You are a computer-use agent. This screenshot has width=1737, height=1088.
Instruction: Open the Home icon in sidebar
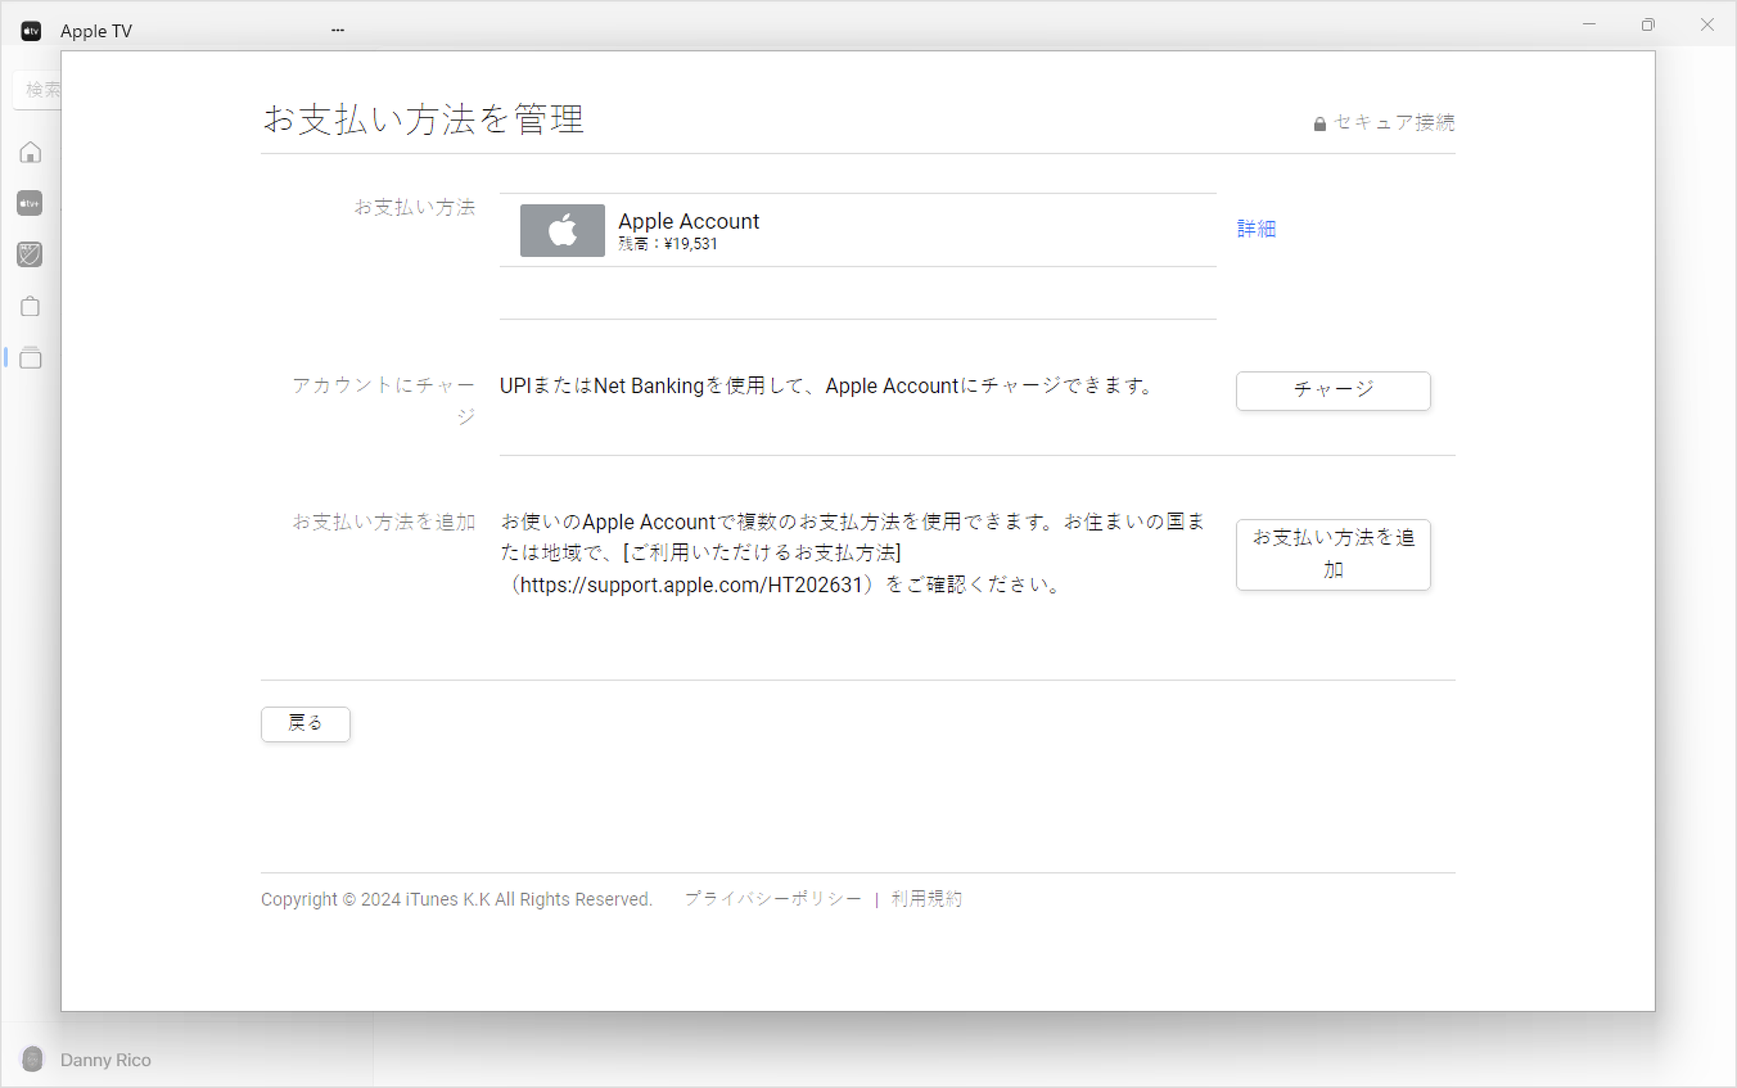(x=31, y=152)
